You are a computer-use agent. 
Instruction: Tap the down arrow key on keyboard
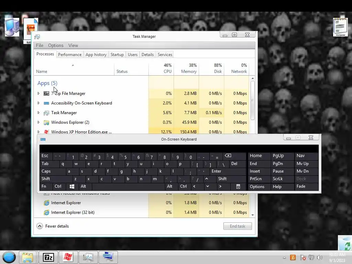click(x=208, y=186)
